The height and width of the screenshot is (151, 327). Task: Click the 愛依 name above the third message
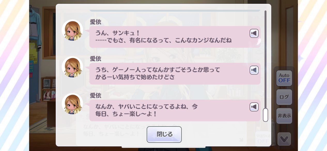pos(96,96)
